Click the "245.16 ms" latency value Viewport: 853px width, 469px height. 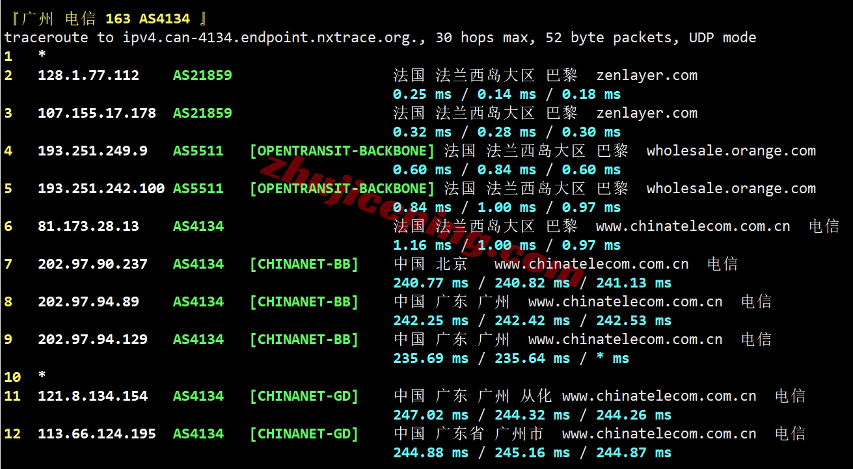pos(532,453)
